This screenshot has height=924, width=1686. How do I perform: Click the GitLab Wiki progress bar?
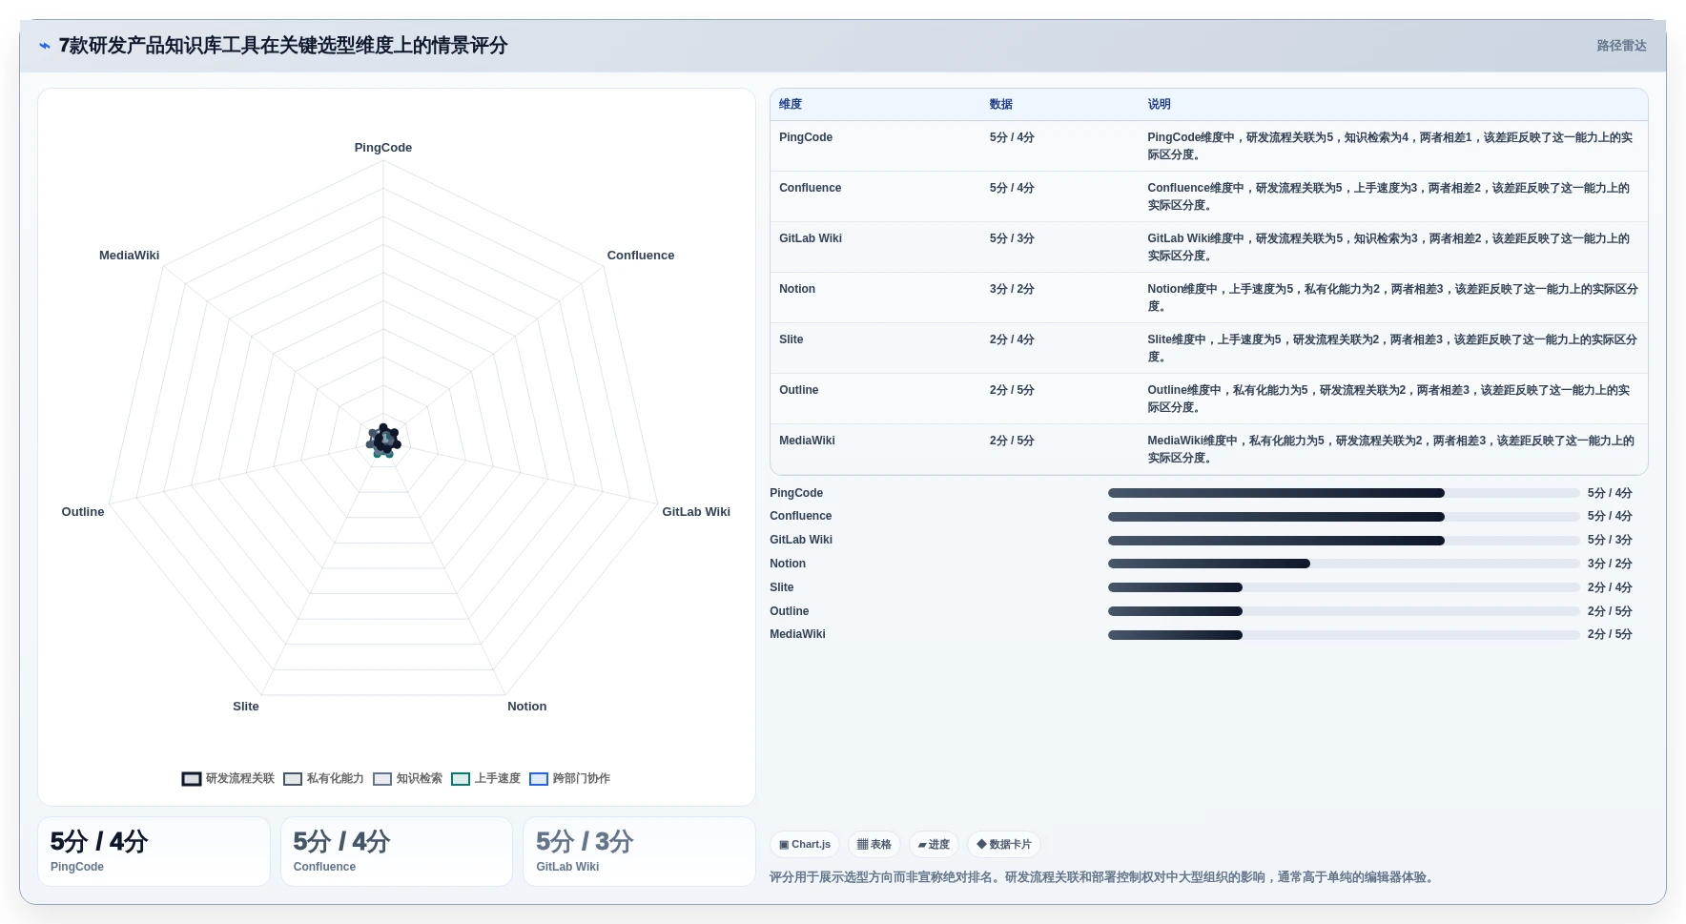pos(1344,541)
